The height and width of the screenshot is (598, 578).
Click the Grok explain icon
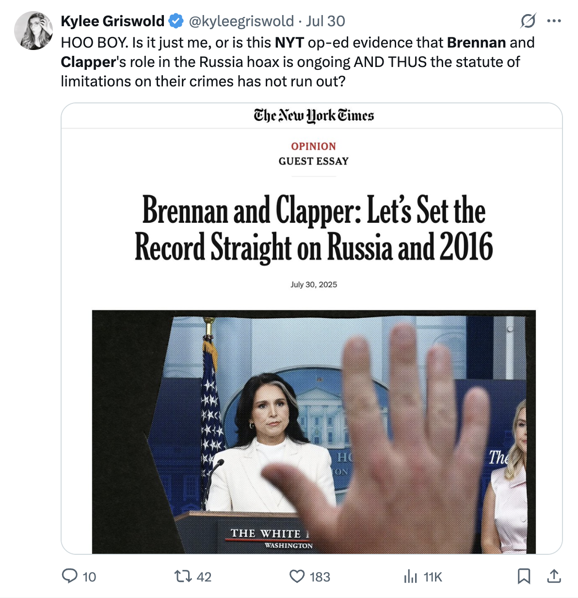point(528,21)
